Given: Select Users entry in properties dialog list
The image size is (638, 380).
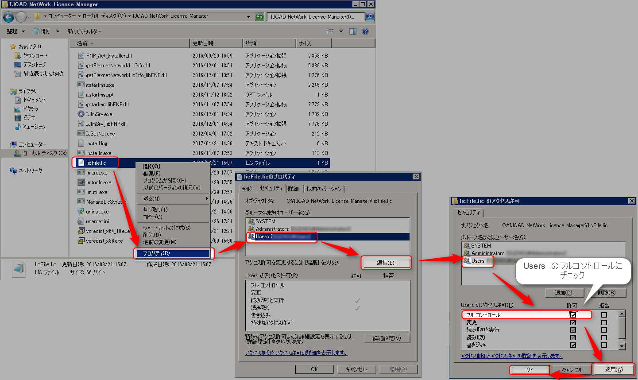Looking at the screenshot, I should (328, 237).
